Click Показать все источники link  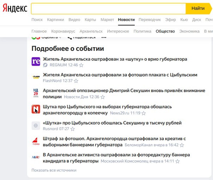(x=54, y=170)
